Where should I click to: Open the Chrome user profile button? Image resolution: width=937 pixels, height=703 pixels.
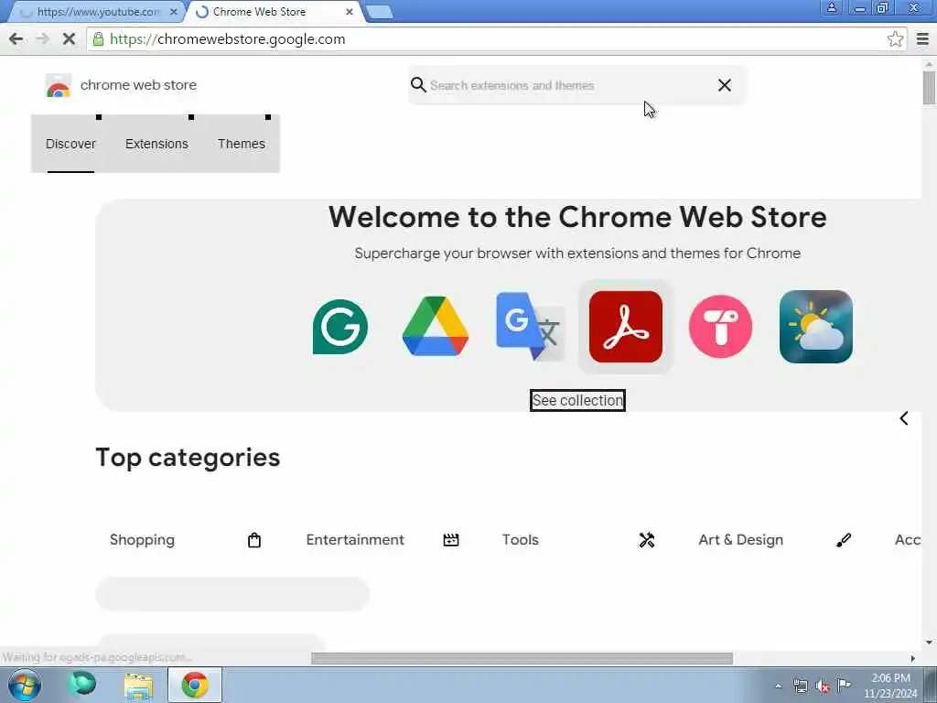[831, 7]
